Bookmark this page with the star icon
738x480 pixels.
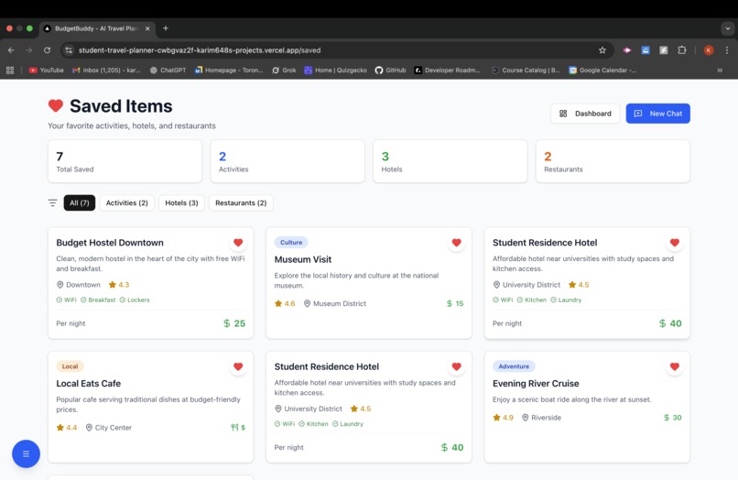[x=602, y=50]
